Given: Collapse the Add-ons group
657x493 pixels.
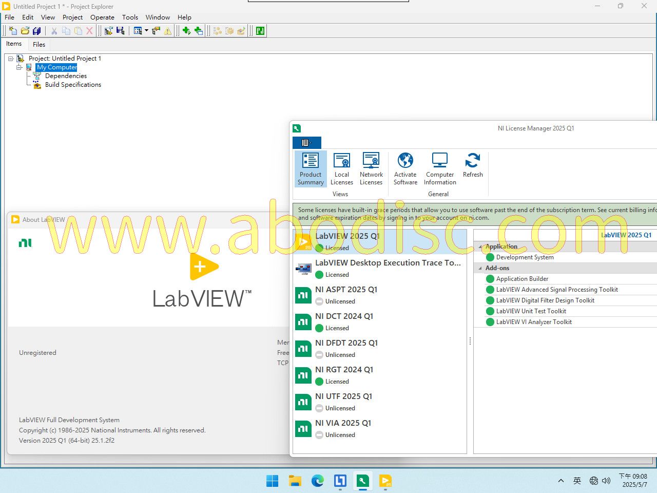Looking at the screenshot, I should [x=481, y=268].
